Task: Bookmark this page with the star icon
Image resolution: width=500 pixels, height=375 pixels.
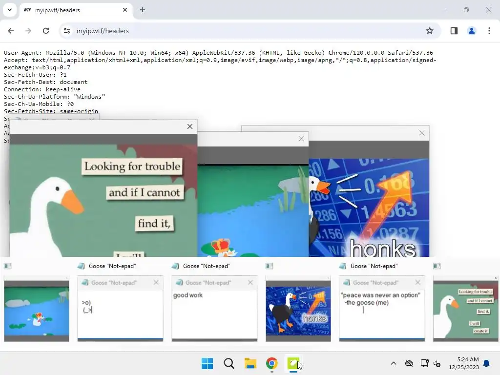Action: click(430, 31)
